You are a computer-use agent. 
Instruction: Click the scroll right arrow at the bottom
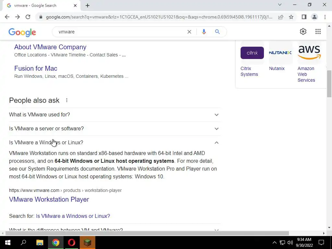pyautogui.click(x=324, y=233)
